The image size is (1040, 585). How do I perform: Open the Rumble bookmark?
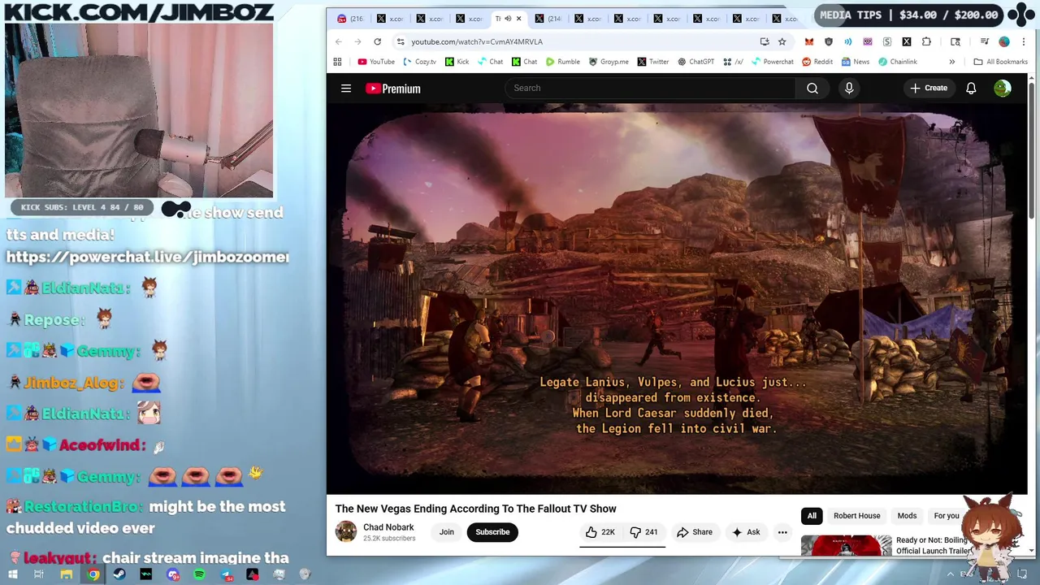tap(563, 62)
